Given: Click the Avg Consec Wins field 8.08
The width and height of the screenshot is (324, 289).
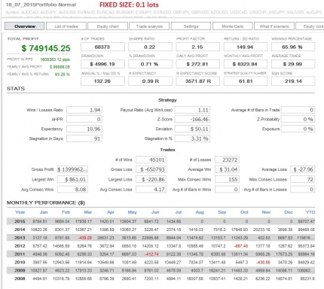Looking at the screenshot, I should tap(72, 189).
